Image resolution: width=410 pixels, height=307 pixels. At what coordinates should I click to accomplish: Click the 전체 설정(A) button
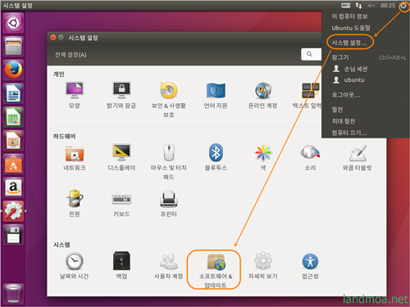(71, 55)
